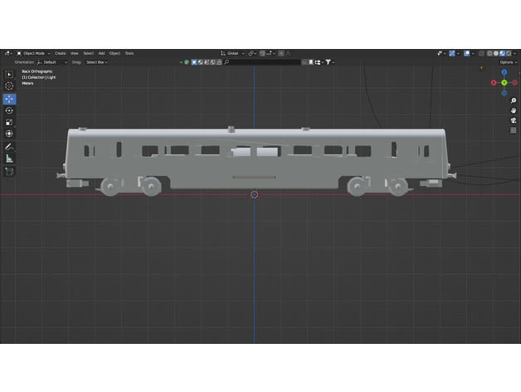Activate the Measure tool

tap(9, 158)
